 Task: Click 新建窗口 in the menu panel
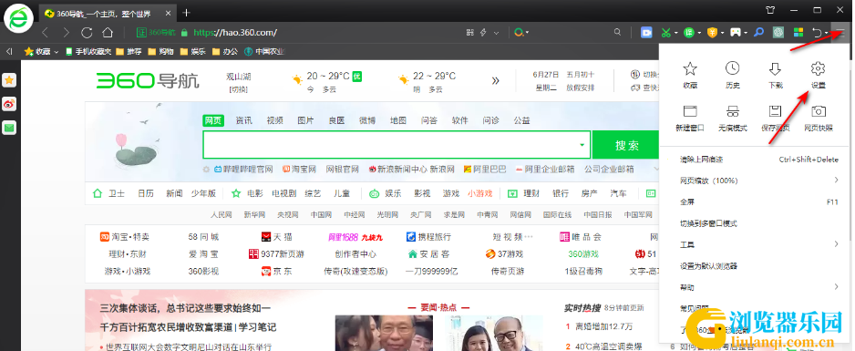pos(690,119)
